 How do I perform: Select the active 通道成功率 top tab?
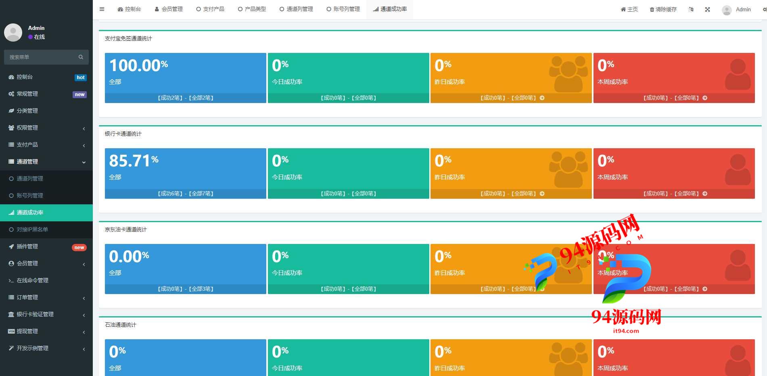[x=390, y=9]
